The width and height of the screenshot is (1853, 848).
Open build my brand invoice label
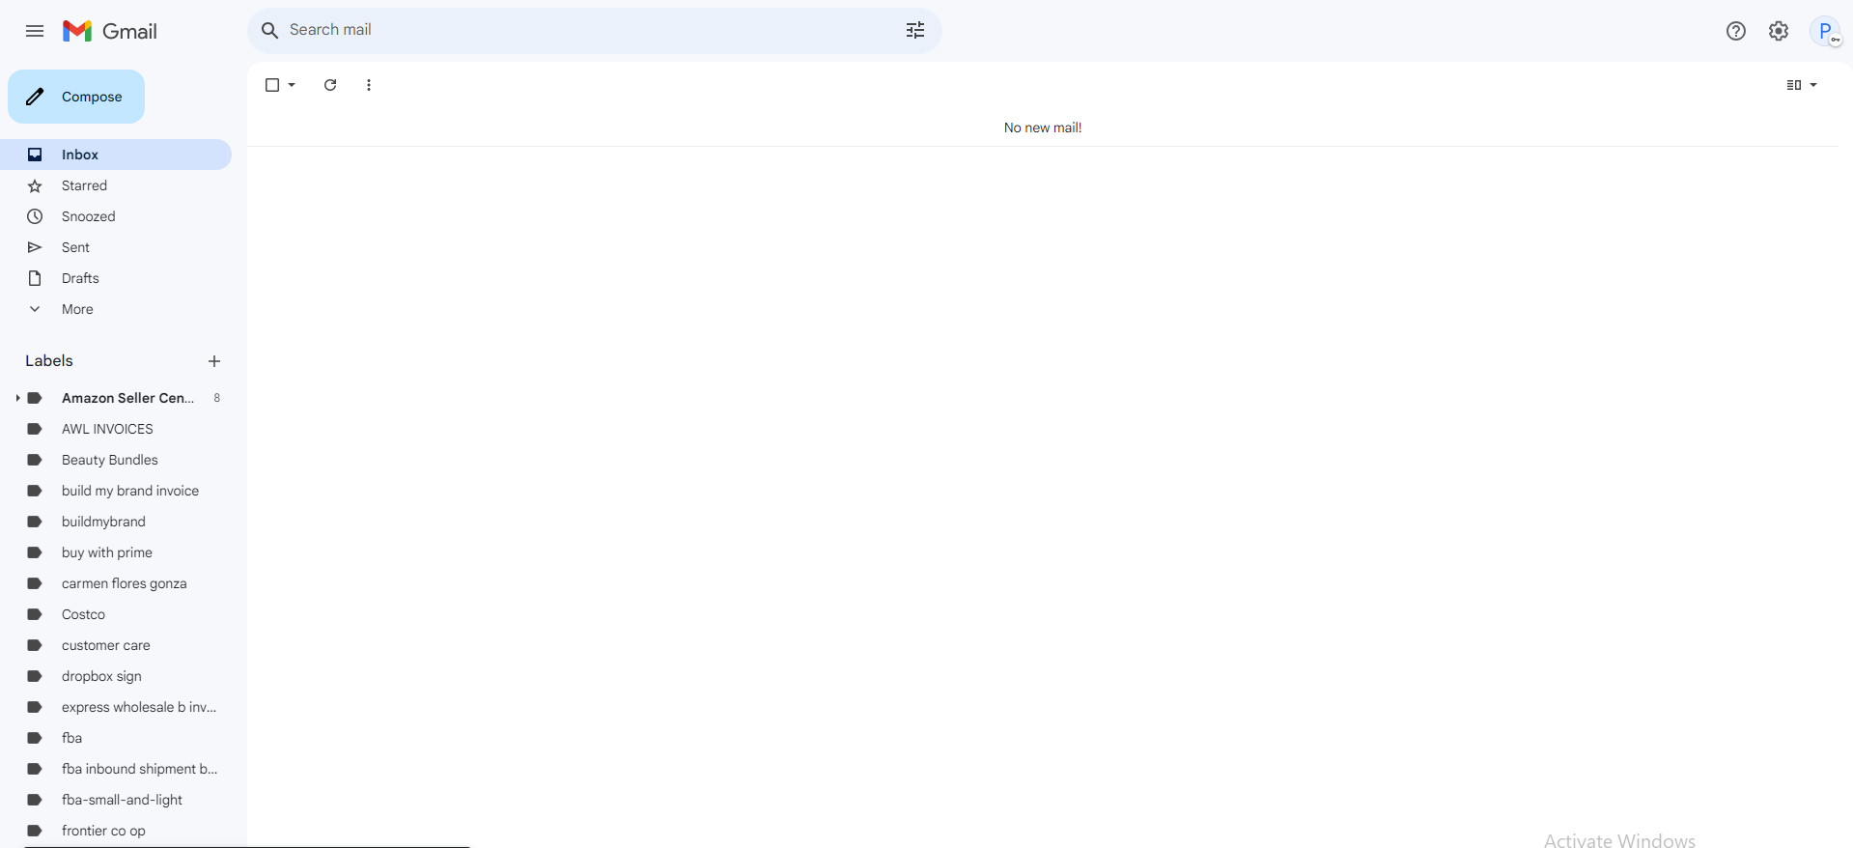point(116,491)
